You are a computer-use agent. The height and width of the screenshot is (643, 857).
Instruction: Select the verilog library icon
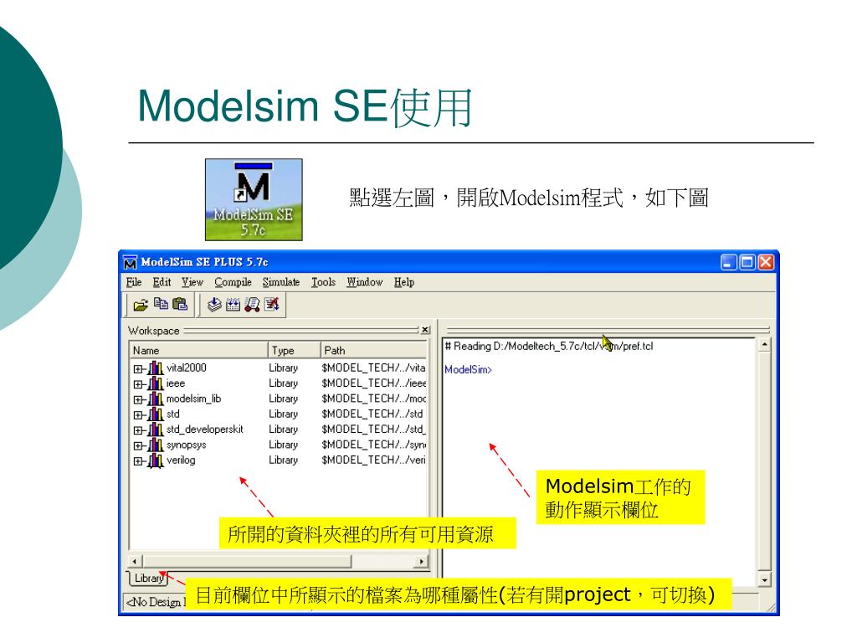[x=156, y=460]
